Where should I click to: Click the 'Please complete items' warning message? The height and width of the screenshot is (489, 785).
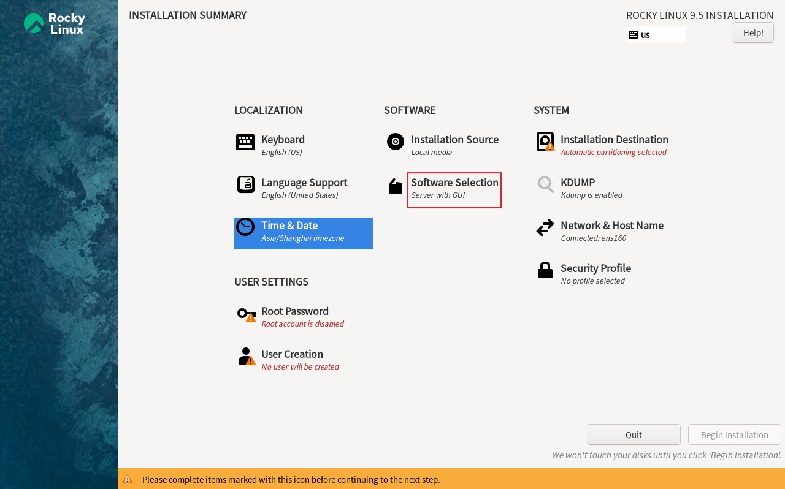click(291, 479)
